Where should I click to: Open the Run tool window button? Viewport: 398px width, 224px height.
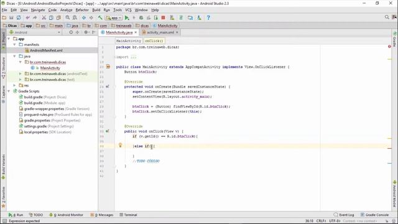tap(16, 215)
